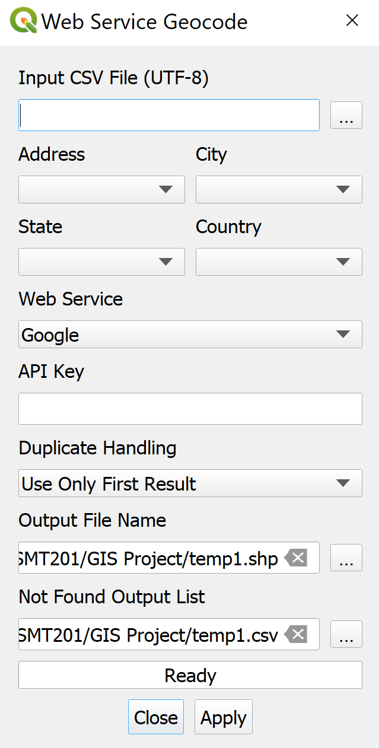Viewport: 379px width, 748px height.
Task: Focus the Input CSV File text field
Action: click(x=169, y=116)
